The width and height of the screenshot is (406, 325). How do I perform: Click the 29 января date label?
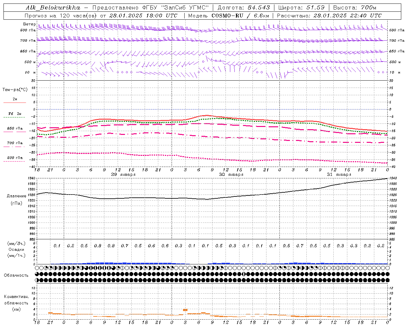(123, 175)
